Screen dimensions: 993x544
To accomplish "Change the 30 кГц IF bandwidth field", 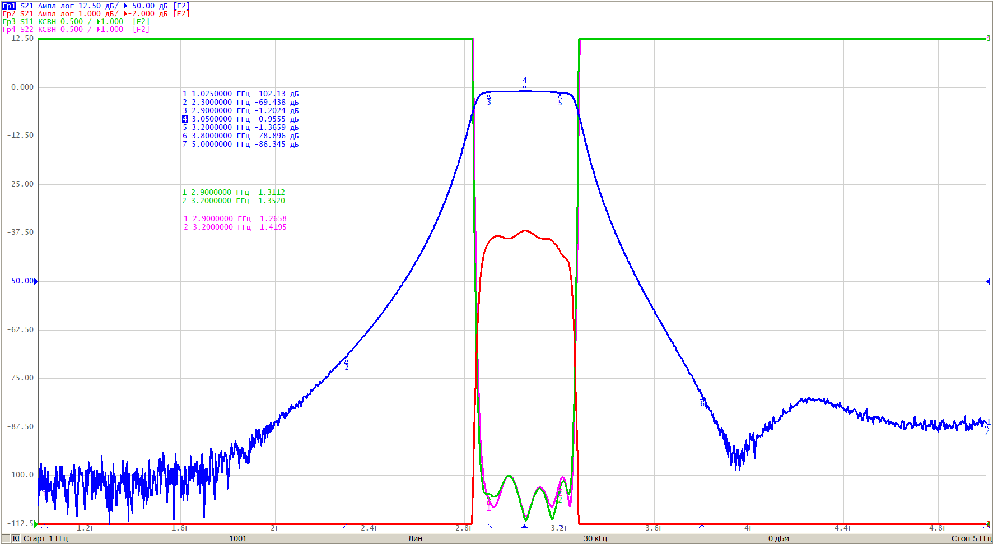I will (595, 538).
